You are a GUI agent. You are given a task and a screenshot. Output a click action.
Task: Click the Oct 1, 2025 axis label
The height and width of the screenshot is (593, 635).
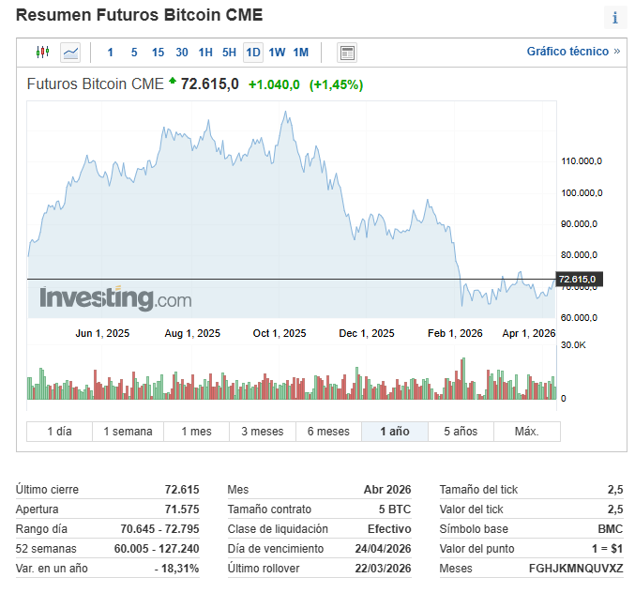280,333
